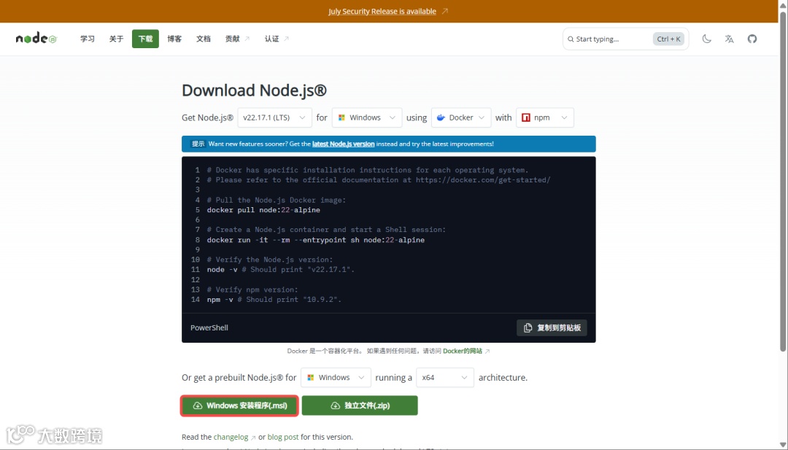Focus the Start typing search field

(626, 39)
